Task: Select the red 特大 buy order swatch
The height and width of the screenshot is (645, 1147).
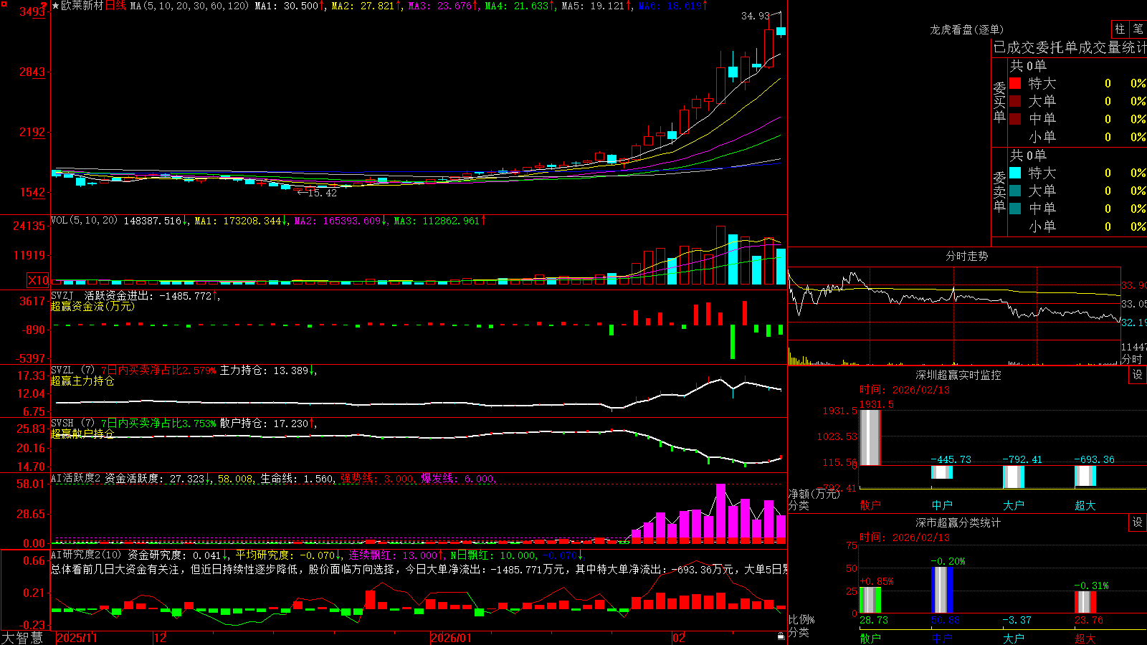Action: 1015,83
